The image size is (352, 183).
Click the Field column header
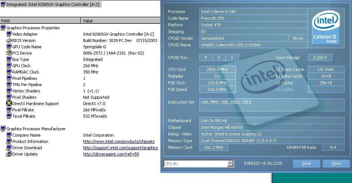[40, 21]
